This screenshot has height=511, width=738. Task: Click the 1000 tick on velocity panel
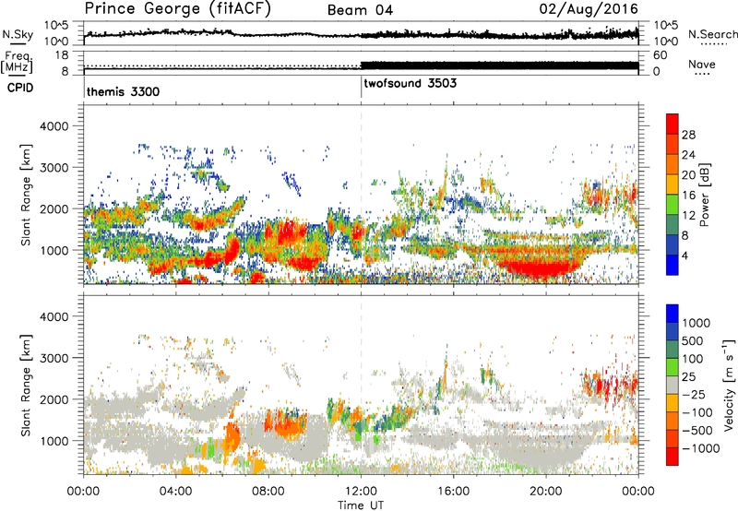[54, 441]
